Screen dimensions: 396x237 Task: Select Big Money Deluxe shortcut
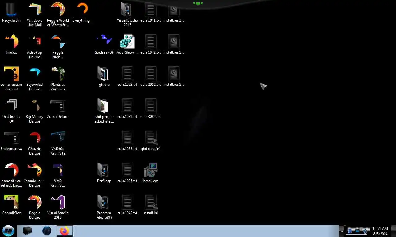[x=34, y=111]
